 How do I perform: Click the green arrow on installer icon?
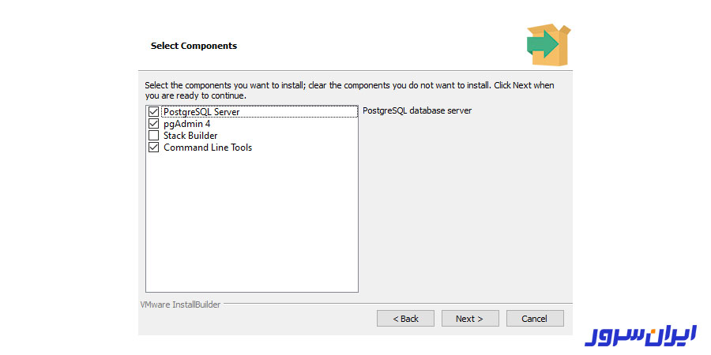[x=542, y=44]
